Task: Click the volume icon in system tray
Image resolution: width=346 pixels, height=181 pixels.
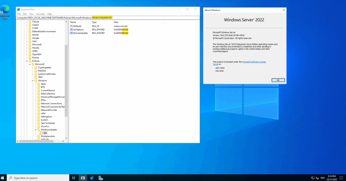Action: 317,178
